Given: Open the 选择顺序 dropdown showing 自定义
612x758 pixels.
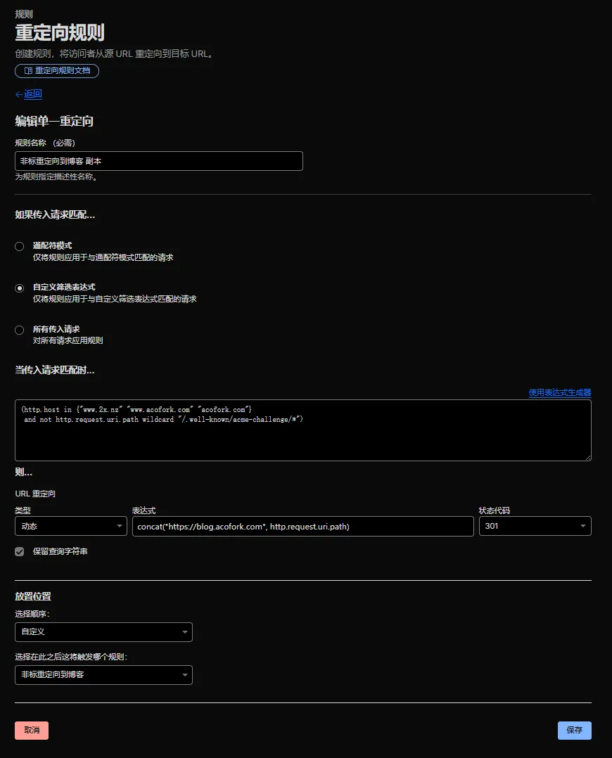Looking at the screenshot, I should tap(103, 632).
